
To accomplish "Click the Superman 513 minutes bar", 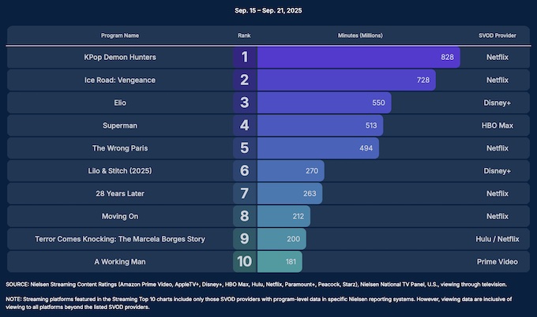I will [x=320, y=125].
